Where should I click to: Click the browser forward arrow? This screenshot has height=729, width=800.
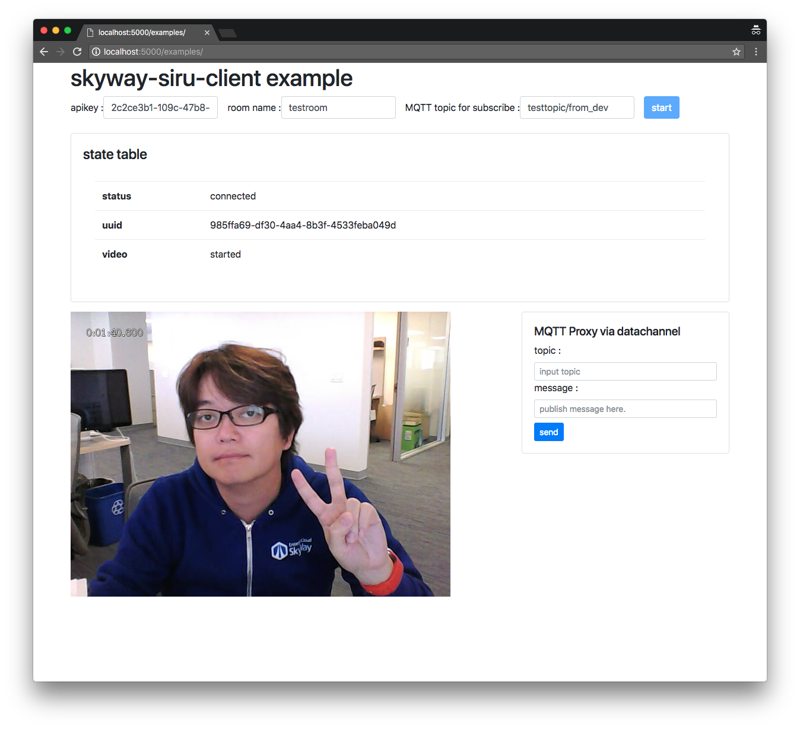pos(61,52)
